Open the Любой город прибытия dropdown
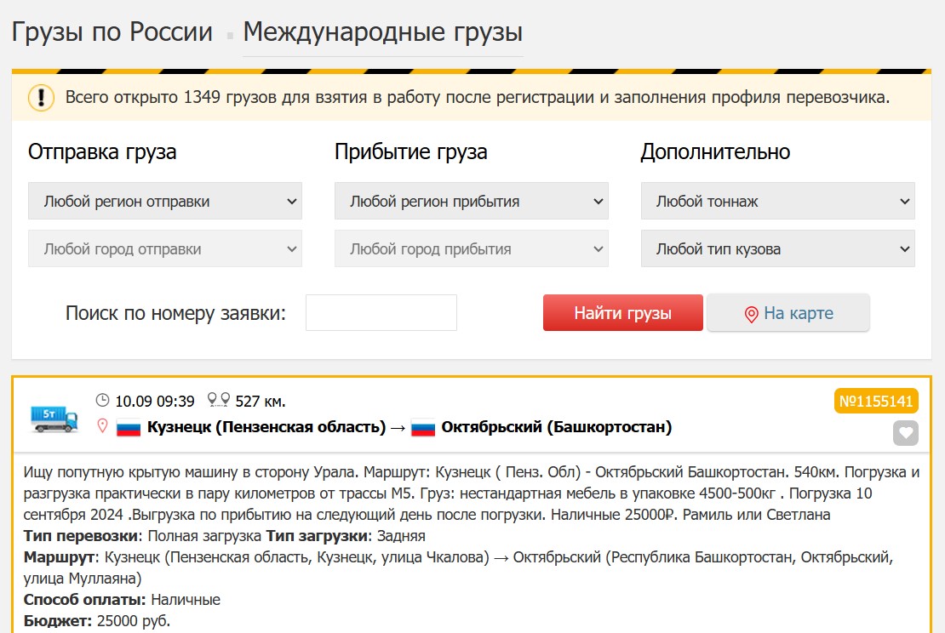 point(472,248)
